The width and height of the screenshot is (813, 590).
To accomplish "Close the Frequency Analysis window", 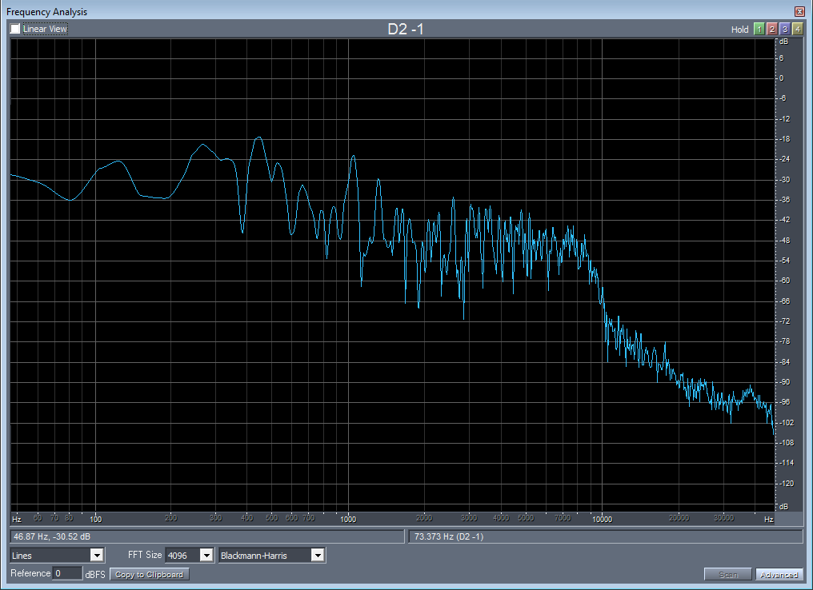I will click(799, 11).
